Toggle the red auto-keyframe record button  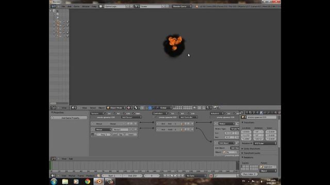(x=211, y=176)
